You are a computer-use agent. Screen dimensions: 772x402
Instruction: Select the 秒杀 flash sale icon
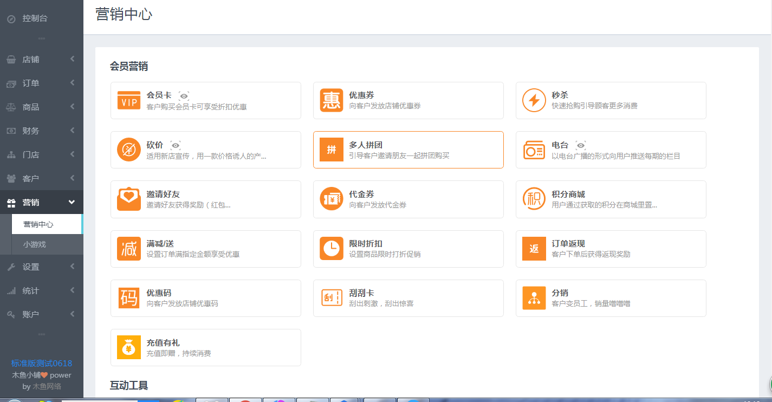click(534, 100)
